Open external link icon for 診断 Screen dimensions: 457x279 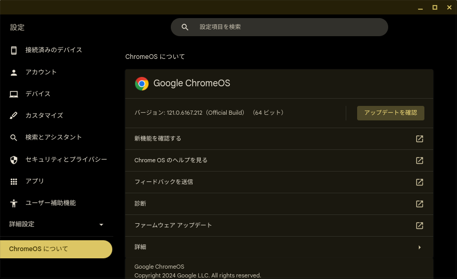[x=419, y=204]
